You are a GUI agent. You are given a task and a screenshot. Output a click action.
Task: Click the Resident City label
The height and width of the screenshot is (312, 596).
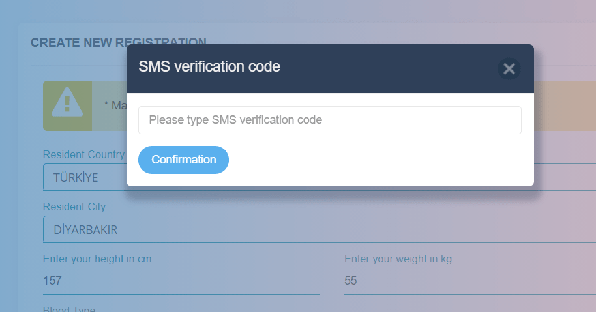tap(74, 207)
